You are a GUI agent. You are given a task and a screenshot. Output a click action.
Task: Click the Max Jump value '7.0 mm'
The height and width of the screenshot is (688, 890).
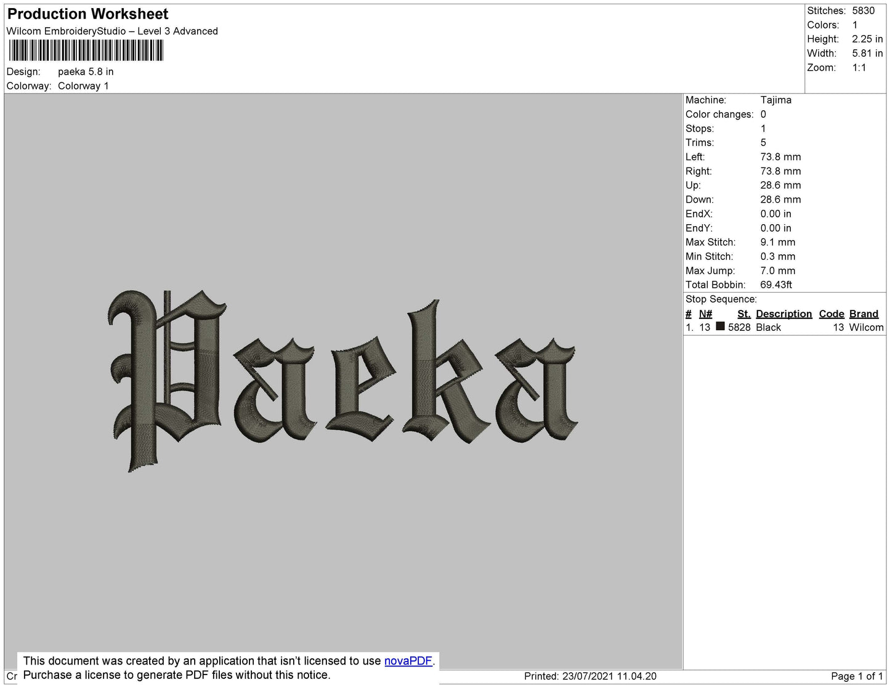pos(778,271)
